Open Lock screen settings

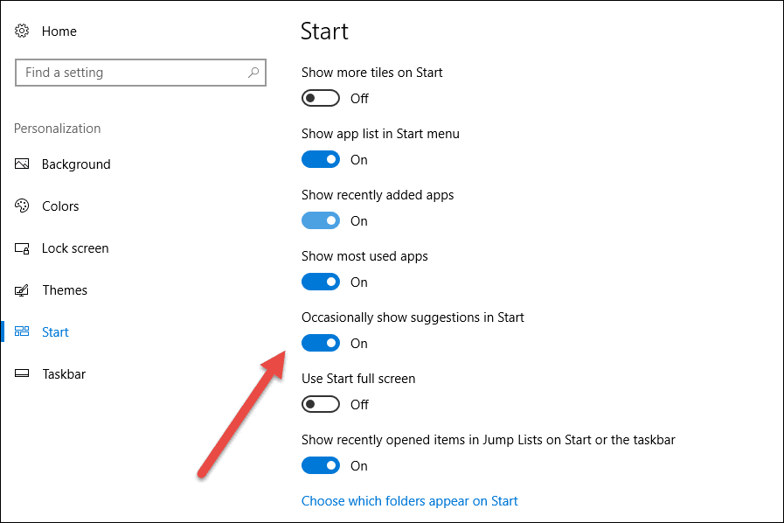pos(75,248)
